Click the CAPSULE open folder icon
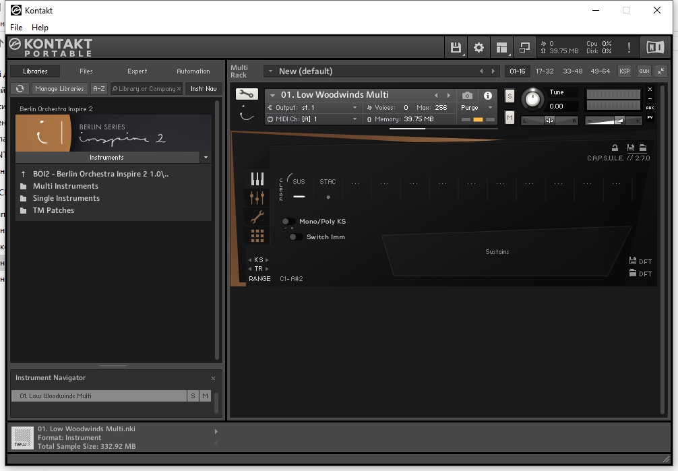Viewport: 678px width, 471px height. coord(643,148)
